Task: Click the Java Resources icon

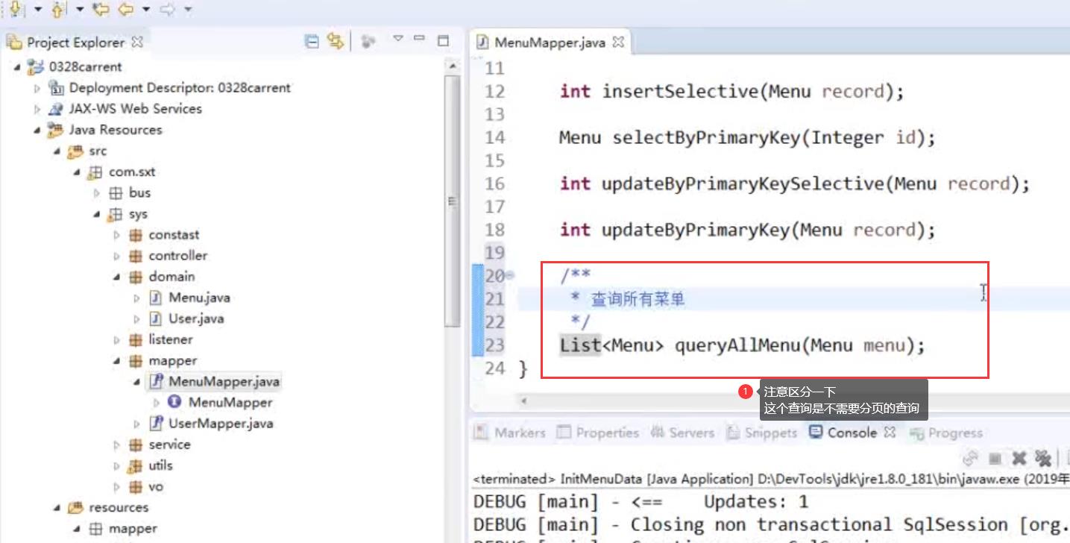Action: click(x=56, y=130)
